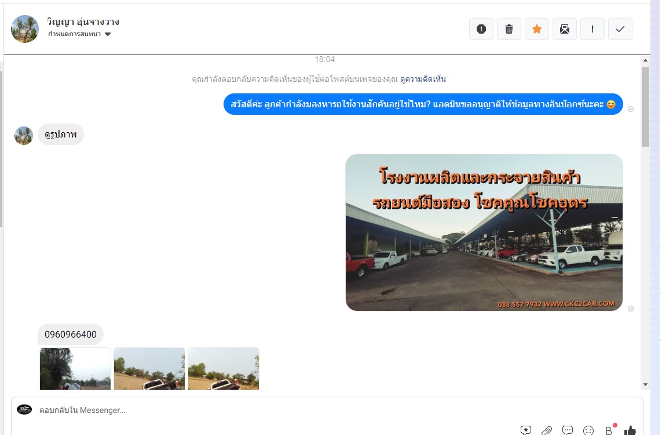Open the baht payment request icon
662x435 pixels.
click(609, 430)
